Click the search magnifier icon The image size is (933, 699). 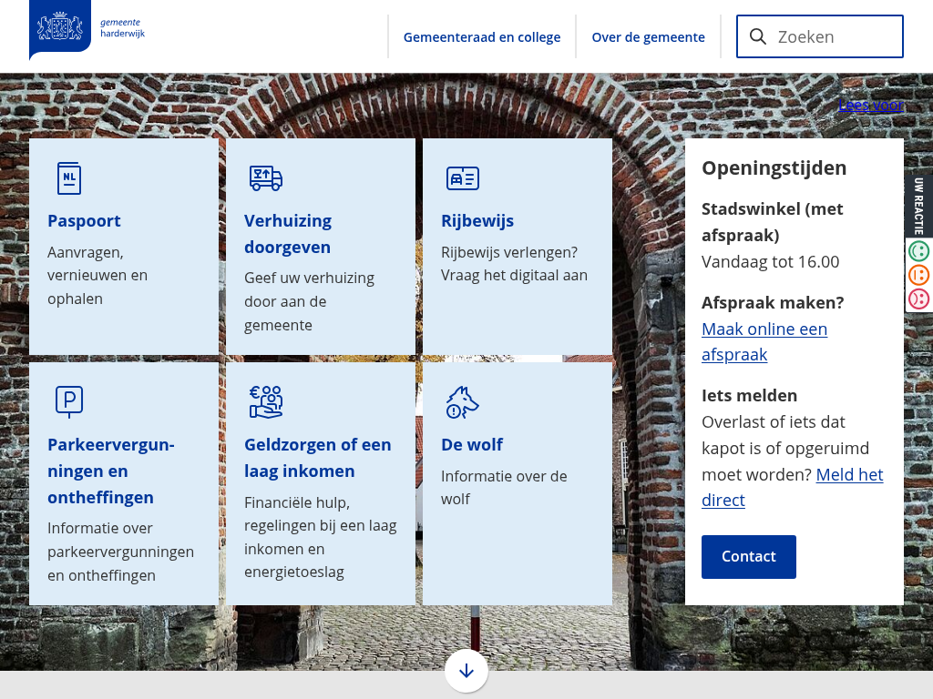click(758, 36)
